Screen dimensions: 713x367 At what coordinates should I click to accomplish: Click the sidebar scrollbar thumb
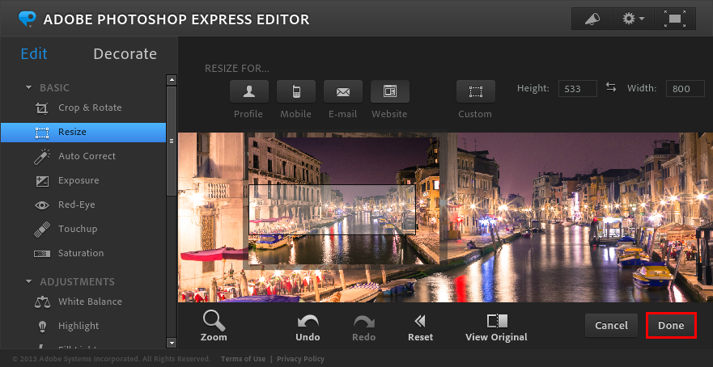(x=172, y=141)
